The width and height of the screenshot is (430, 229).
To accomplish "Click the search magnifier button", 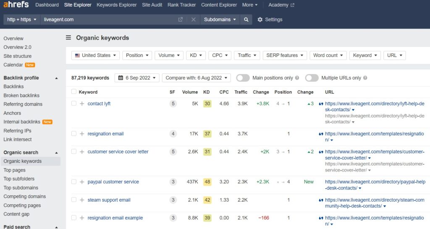I will [x=246, y=20].
